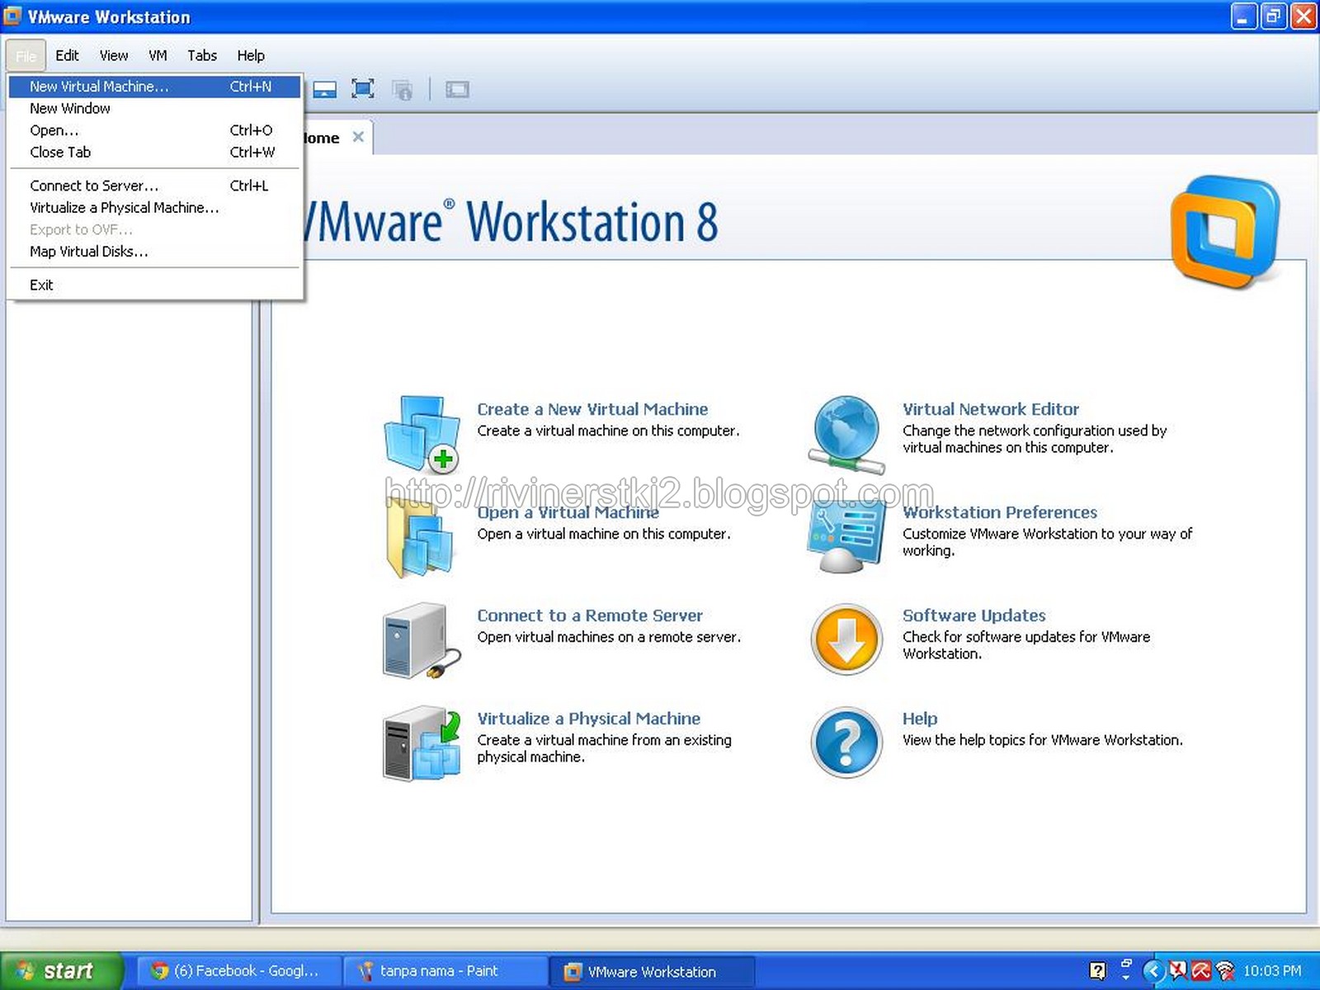Click the help bubble icon in the taskbar

(x=1098, y=971)
